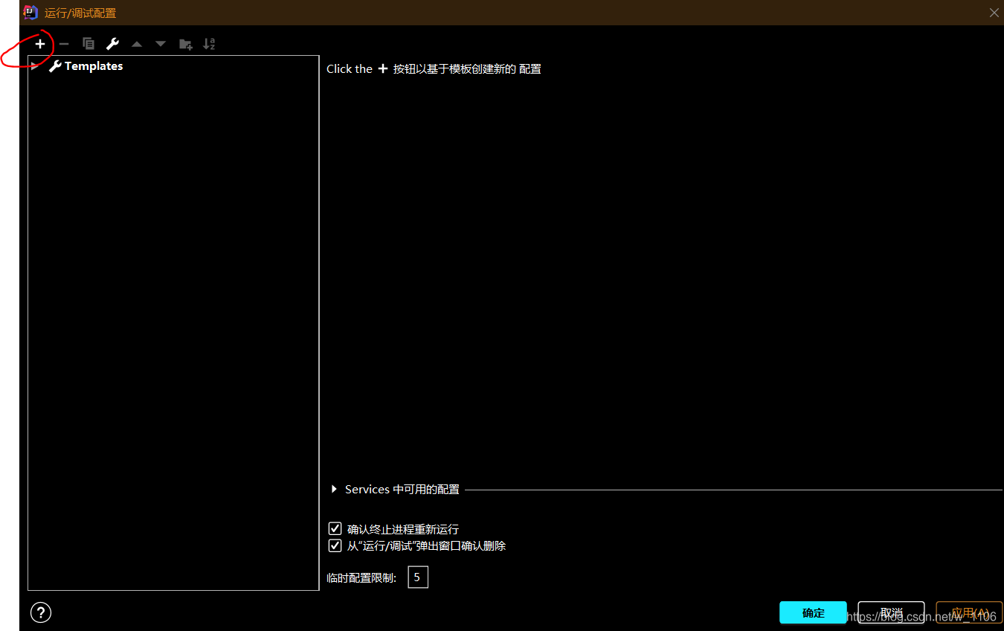The image size is (1004, 631).
Task: Click the IntelliJ logo in title bar
Action: pyautogui.click(x=30, y=13)
